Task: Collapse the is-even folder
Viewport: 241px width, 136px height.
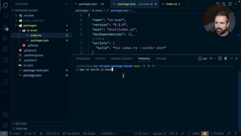Action: [x=20, y=30]
